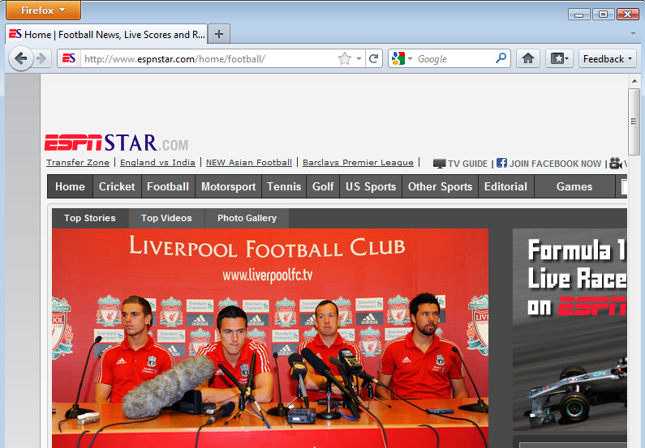Click the browser Back arrow button
The image size is (645, 448).
coord(20,58)
